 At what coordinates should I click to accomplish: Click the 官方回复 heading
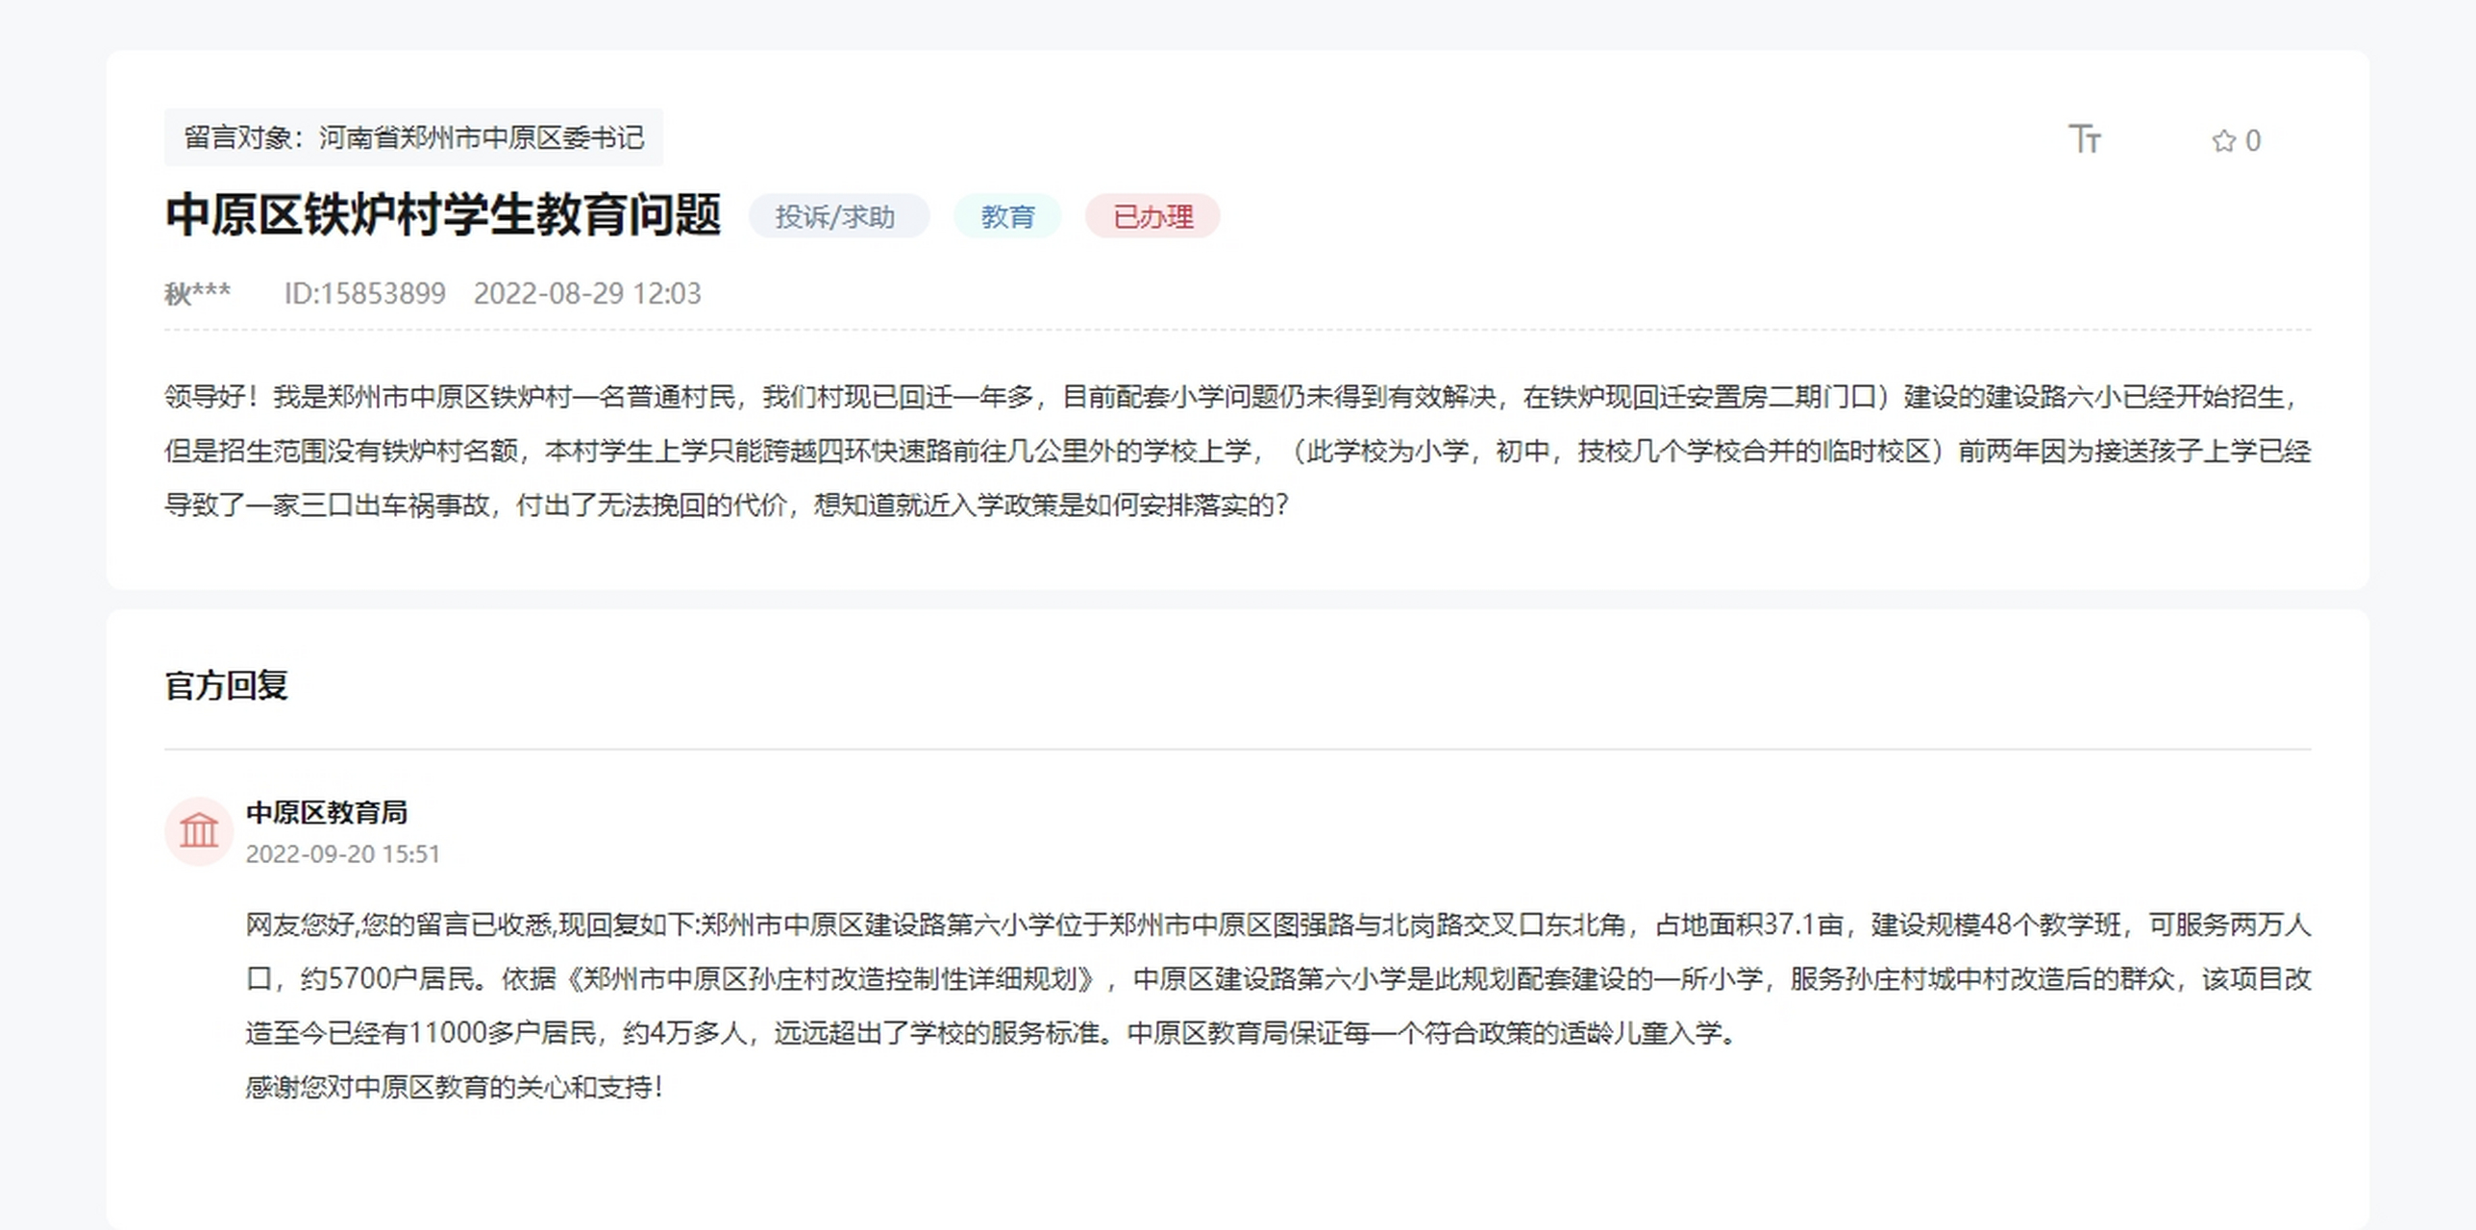tap(226, 685)
